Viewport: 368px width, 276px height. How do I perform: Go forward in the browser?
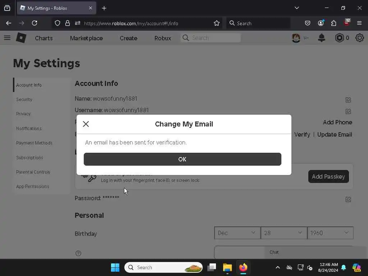(x=22, y=23)
